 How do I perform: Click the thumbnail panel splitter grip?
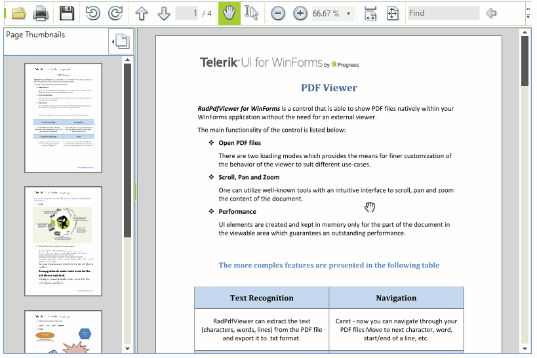[136, 191]
